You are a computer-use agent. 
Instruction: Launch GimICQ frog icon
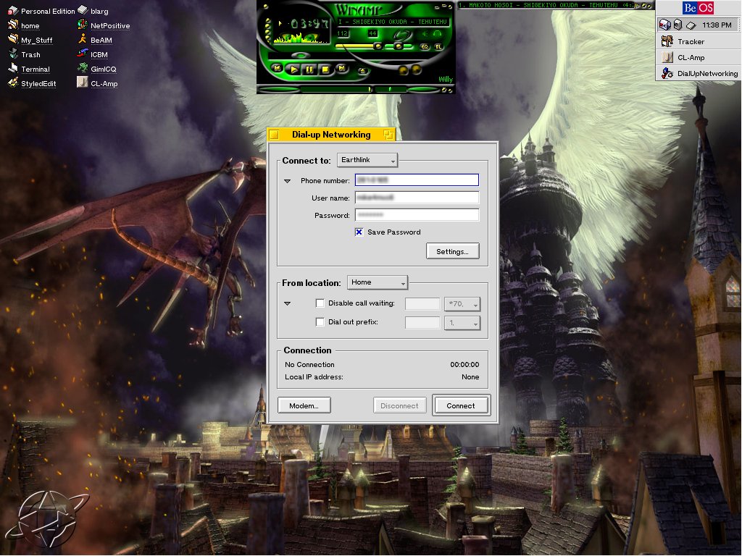click(x=83, y=68)
